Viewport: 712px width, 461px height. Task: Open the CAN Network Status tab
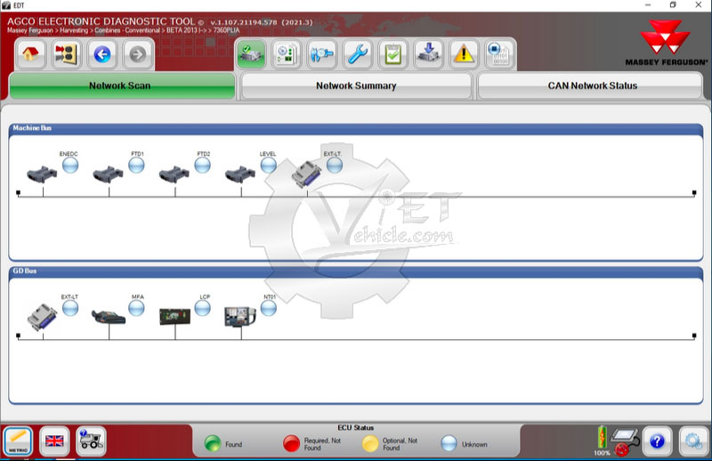click(x=592, y=86)
